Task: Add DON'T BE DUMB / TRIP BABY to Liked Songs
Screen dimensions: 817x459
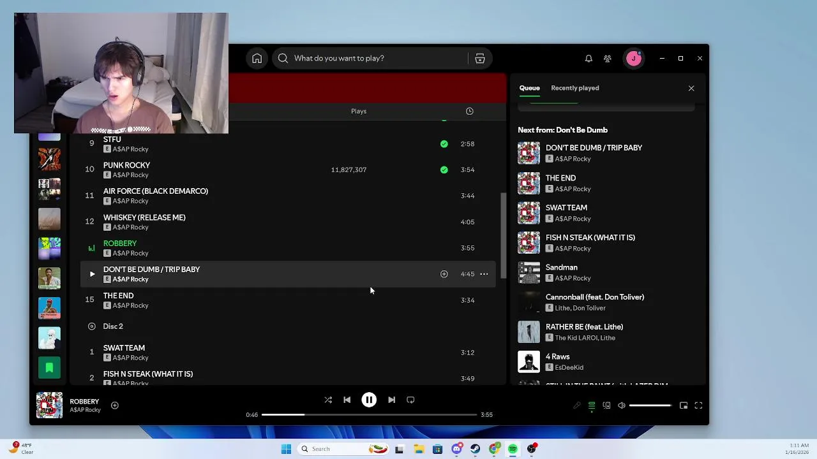Action: 444,275
